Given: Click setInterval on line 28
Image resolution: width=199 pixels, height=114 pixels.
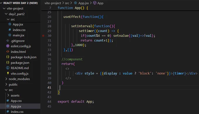Looking at the screenshot, I should click(81, 26).
